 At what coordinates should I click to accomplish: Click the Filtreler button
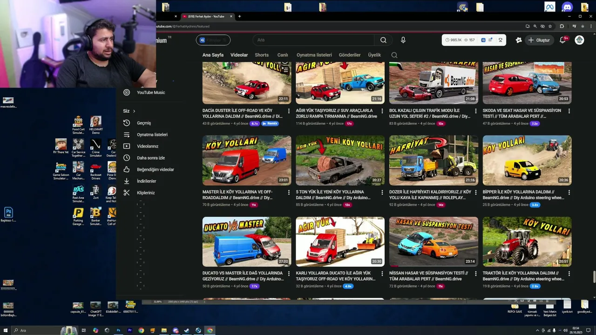tap(213, 40)
